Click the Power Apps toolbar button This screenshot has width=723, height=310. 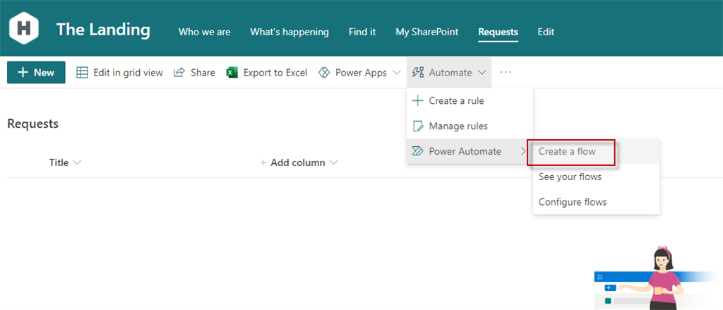[359, 73]
